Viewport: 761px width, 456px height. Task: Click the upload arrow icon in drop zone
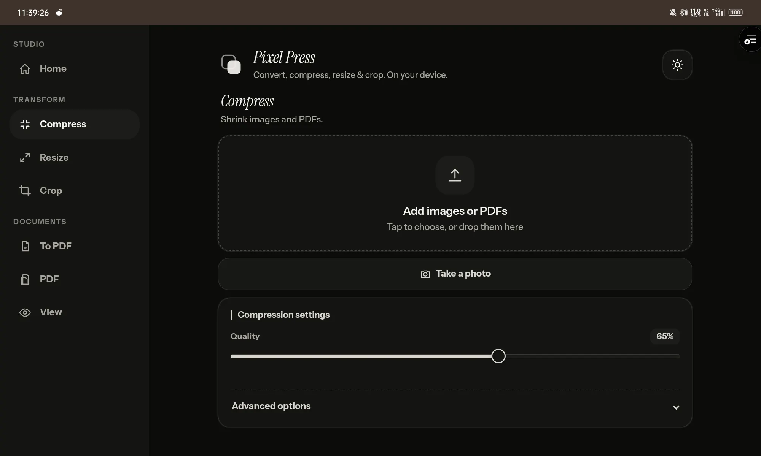tap(455, 175)
